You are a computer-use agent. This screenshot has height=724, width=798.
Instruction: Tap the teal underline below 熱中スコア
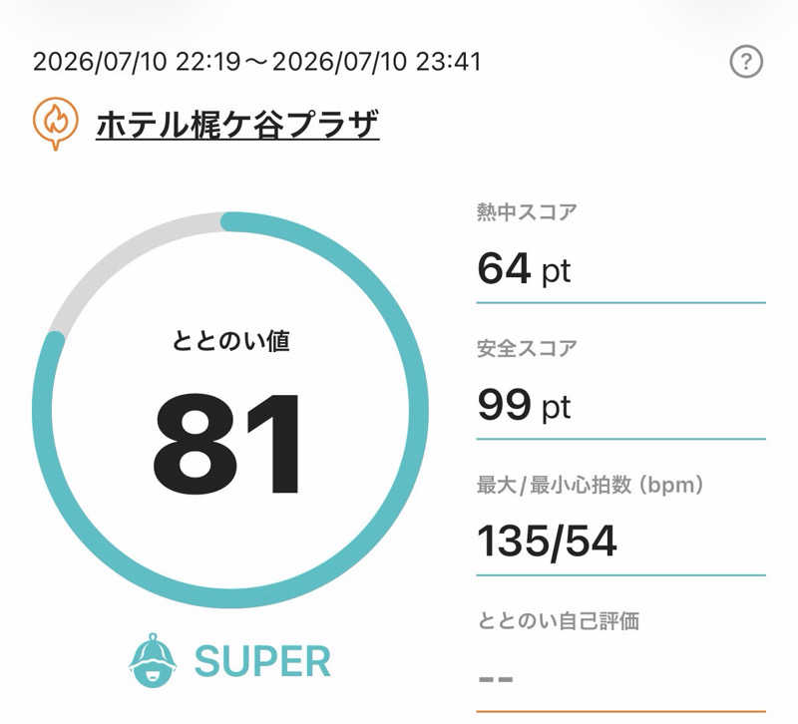pyautogui.click(x=620, y=303)
